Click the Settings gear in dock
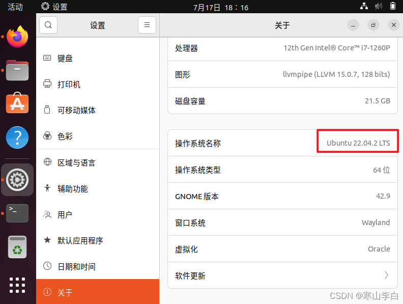Viewport: 403px width, 304px height. click(x=17, y=180)
